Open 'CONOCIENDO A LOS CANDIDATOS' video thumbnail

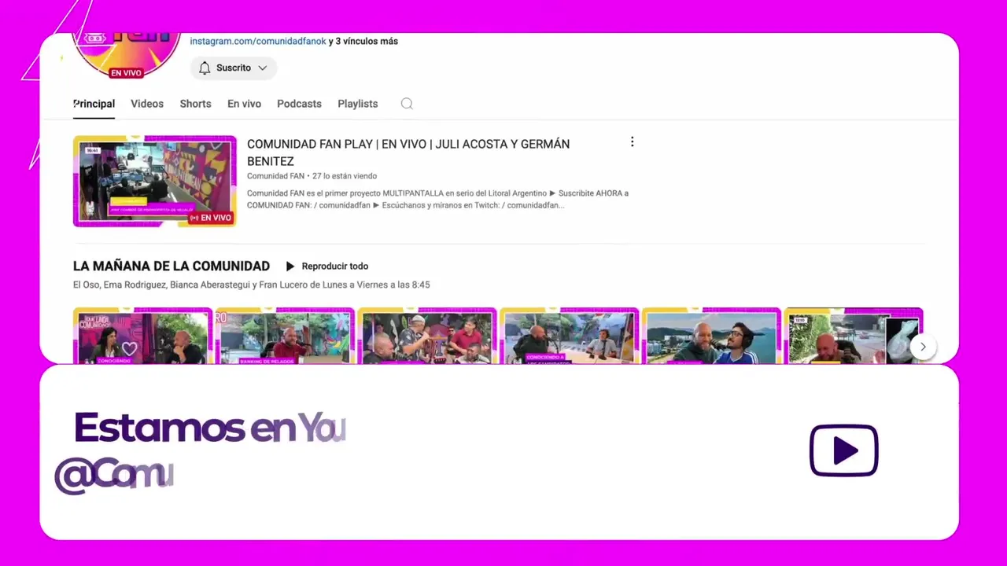click(x=570, y=336)
